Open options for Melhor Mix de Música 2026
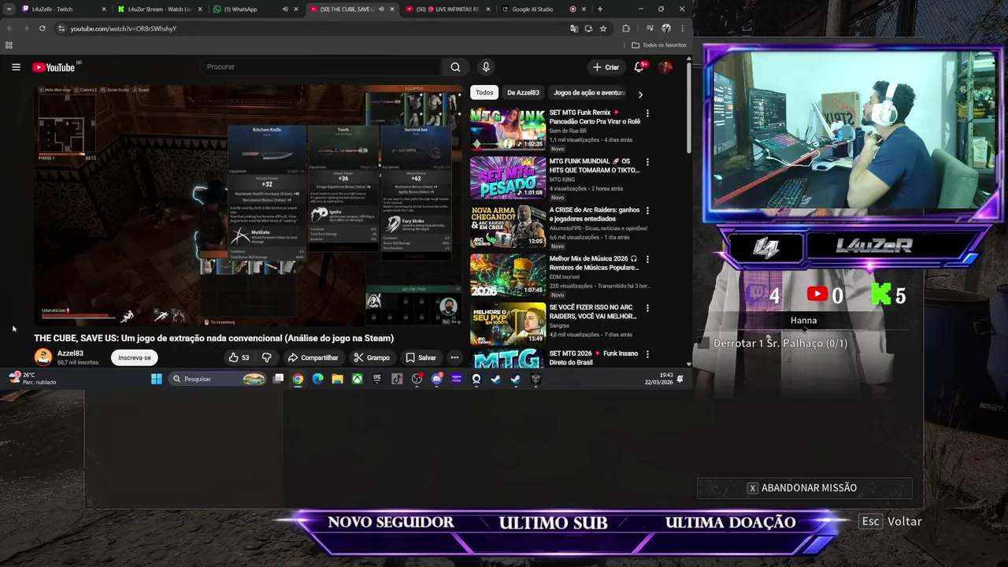This screenshot has height=567, width=1008. 647,259
